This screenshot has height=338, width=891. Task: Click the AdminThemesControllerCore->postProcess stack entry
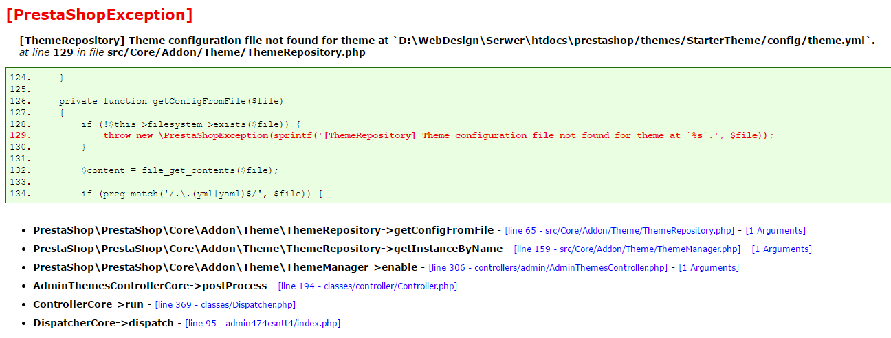coord(150,286)
